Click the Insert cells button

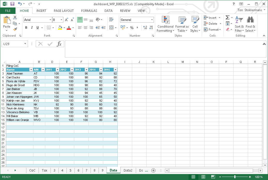pos(212,18)
